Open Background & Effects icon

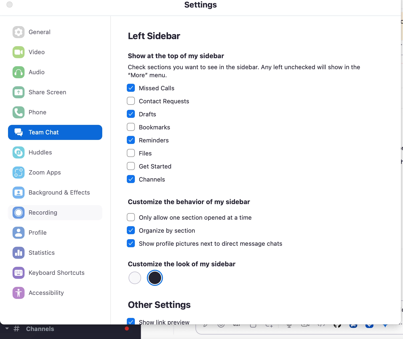point(19,193)
